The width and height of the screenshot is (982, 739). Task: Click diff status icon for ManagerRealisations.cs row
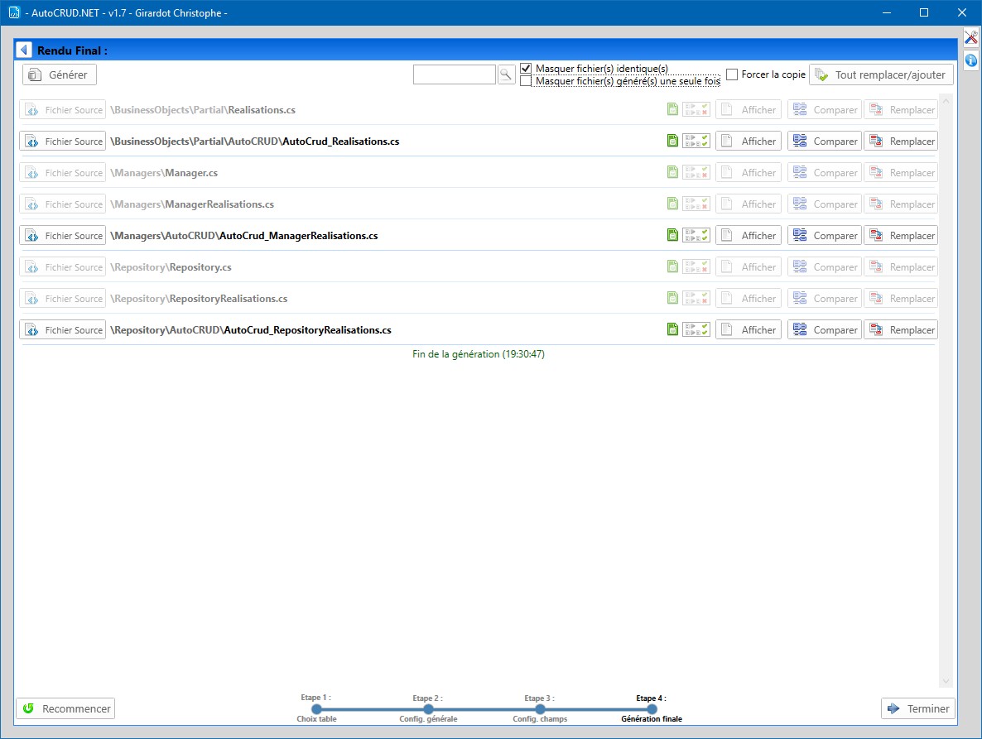pos(696,204)
